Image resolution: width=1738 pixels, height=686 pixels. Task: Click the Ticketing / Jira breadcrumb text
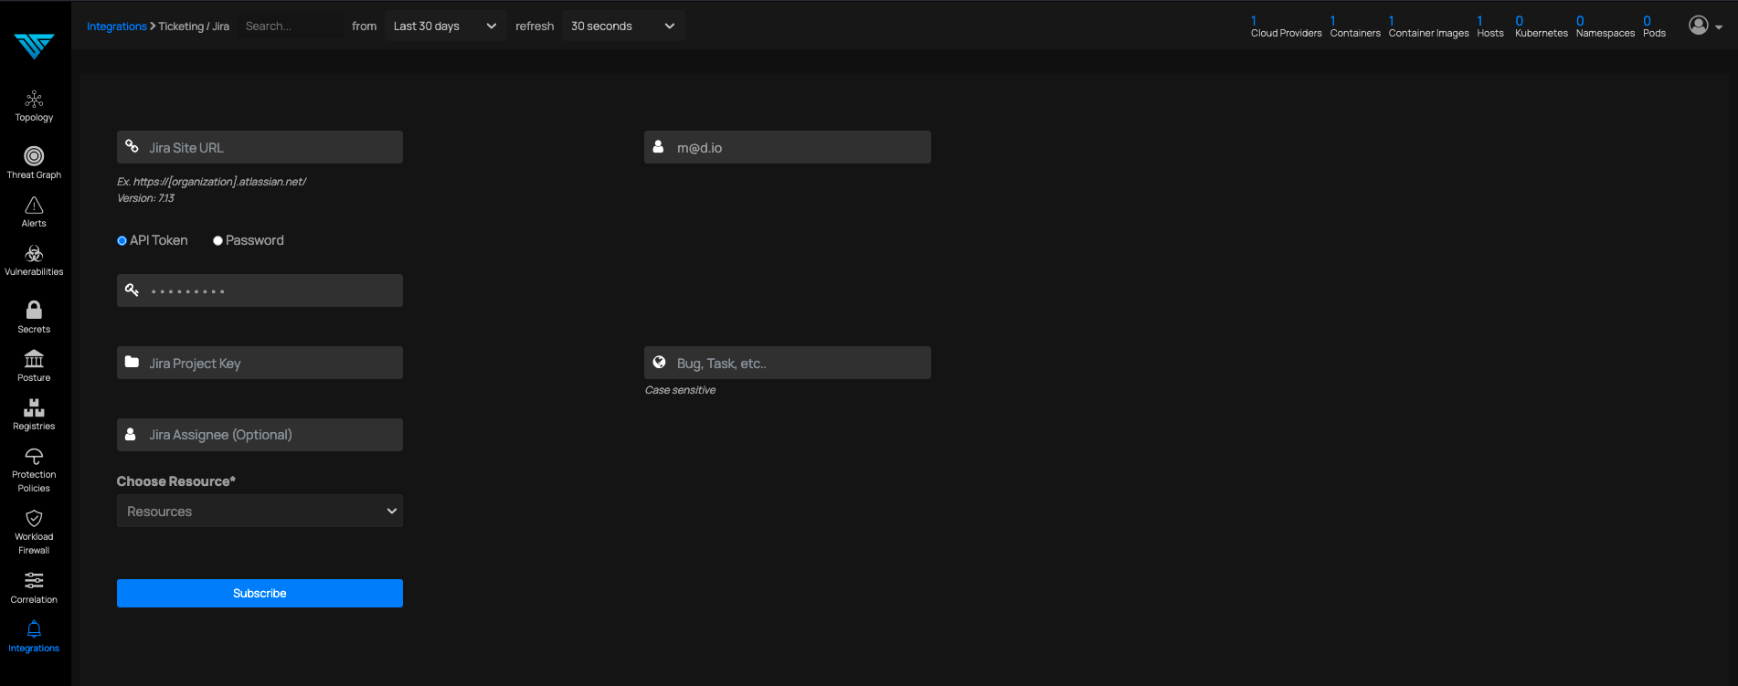coord(194,26)
